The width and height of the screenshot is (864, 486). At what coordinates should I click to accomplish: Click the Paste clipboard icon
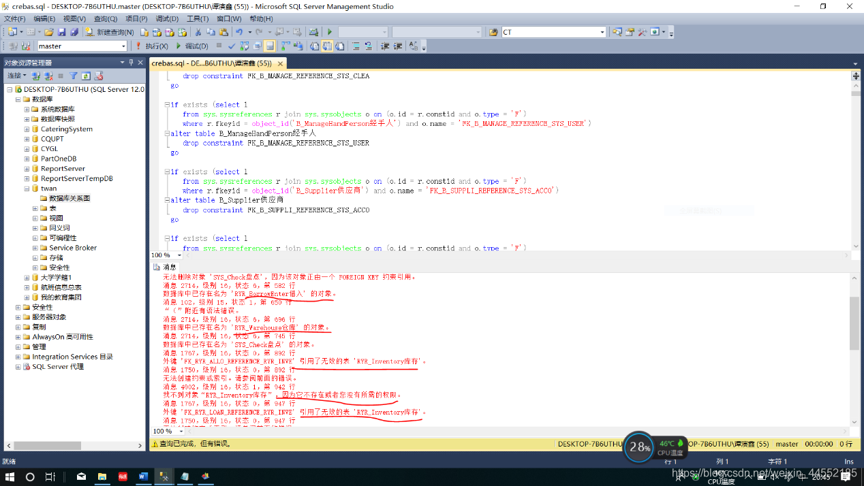coord(222,32)
